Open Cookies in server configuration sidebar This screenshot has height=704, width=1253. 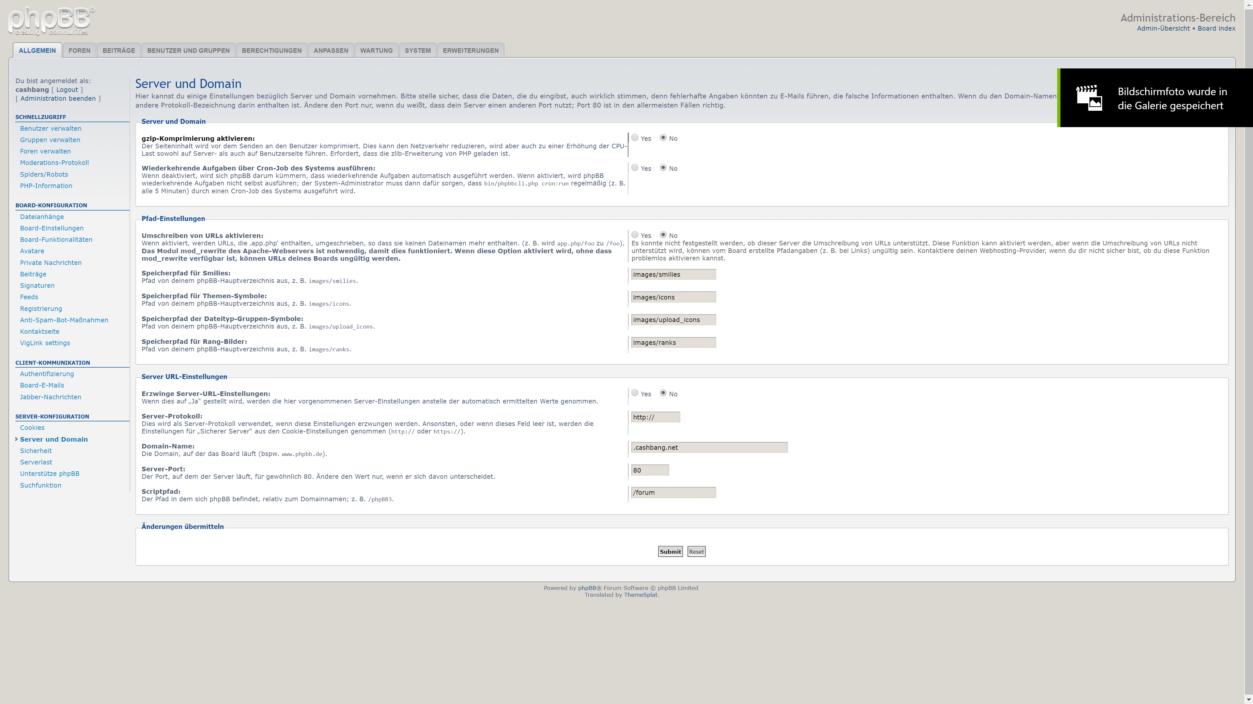[32, 428]
